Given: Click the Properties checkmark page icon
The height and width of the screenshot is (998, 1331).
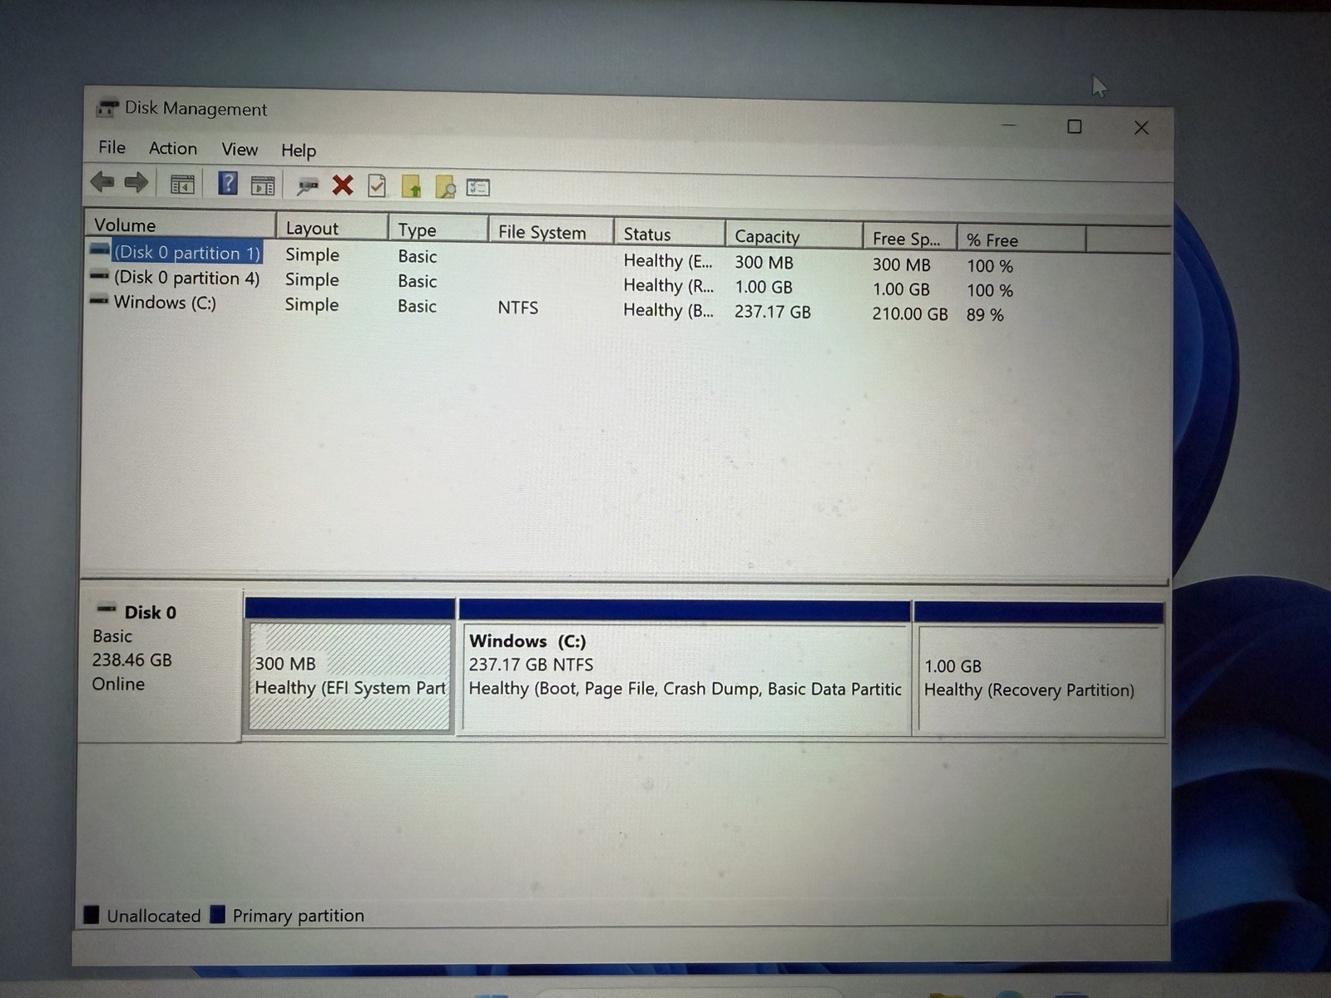Looking at the screenshot, I should pos(377,185).
